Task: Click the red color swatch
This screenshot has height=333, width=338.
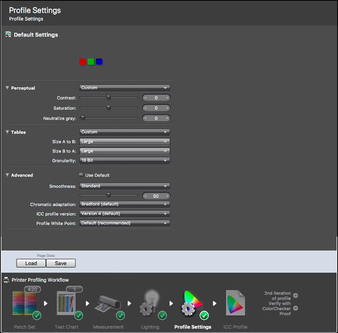Action: (82, 62)
